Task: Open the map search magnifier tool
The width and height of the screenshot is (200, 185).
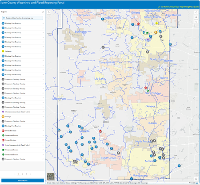Action: tap(196, 22)
